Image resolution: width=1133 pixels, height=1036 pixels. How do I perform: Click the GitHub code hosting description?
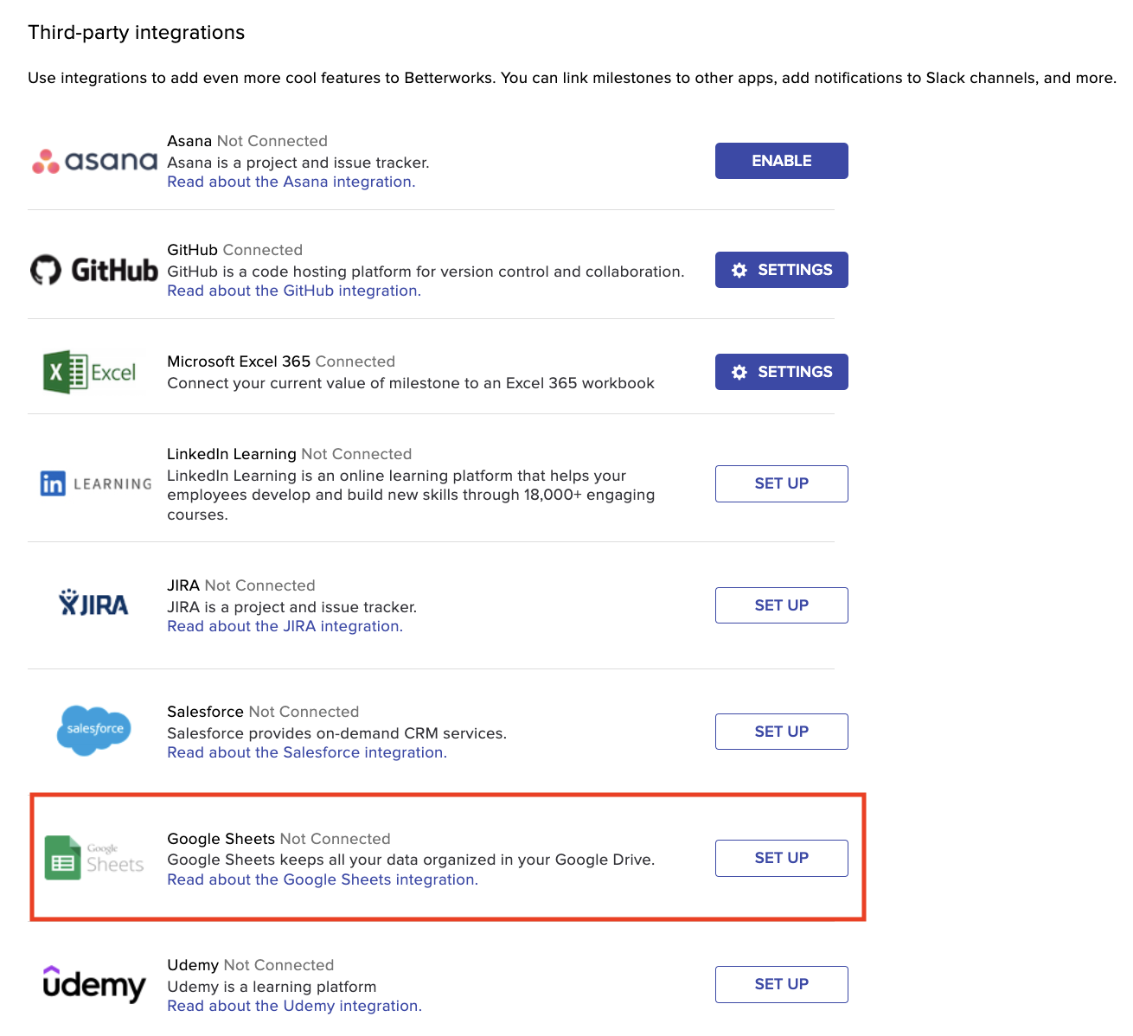click(x=426, y=272)
